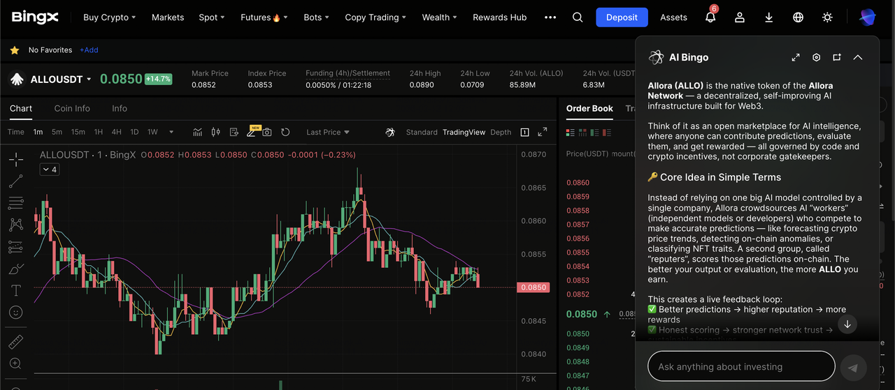Click the star favorite icon
Viewport: 895px width, 390px height.
14,50
